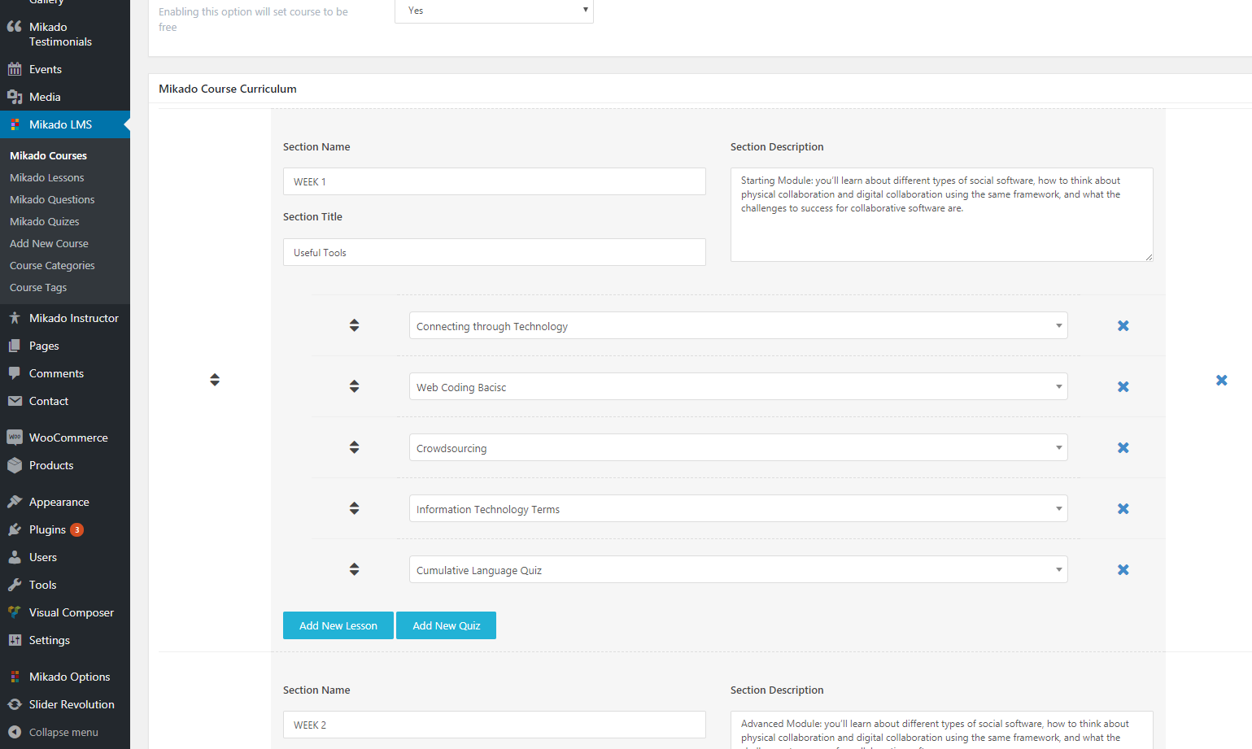
Task: Click the Visual Composer icon
Action: pos(15,612)
